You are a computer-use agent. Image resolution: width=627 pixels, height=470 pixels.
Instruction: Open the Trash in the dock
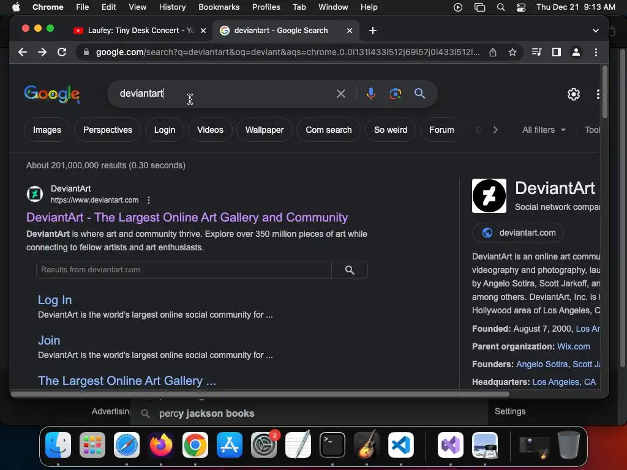point(569,445)
